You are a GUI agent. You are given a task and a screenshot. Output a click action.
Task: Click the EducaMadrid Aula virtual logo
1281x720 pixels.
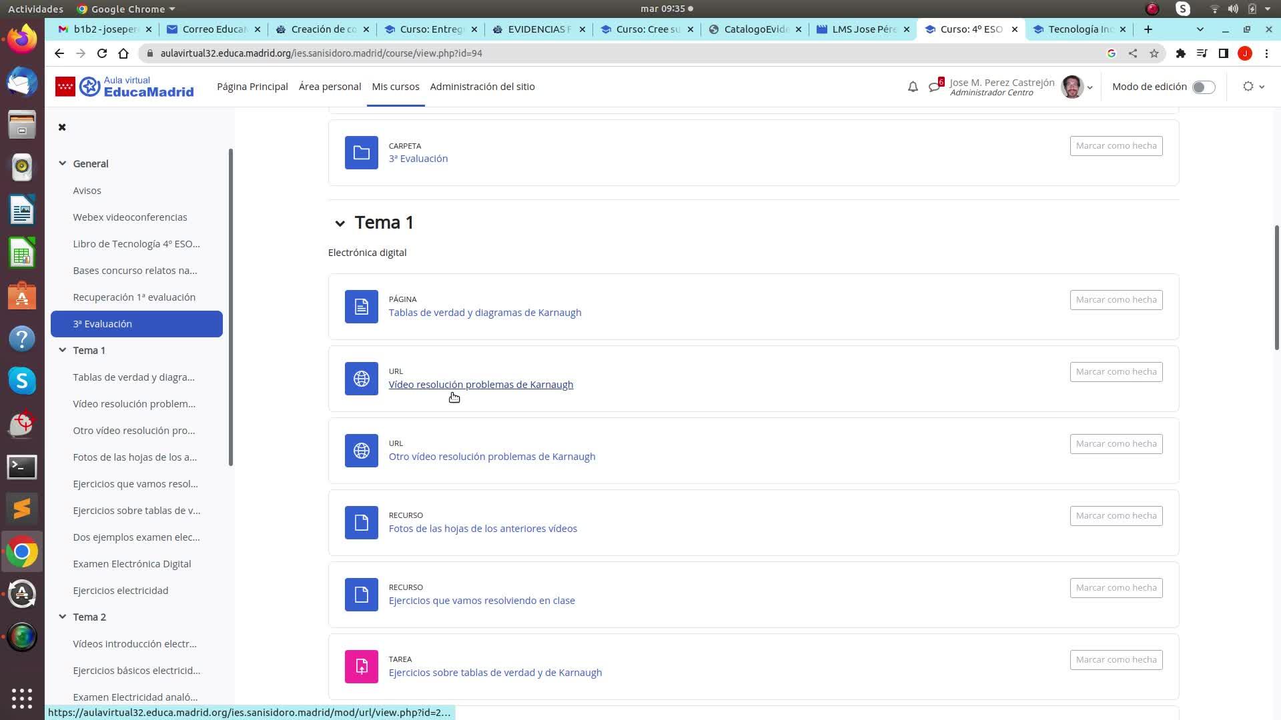pyautogui.click(x=125, y=87)
